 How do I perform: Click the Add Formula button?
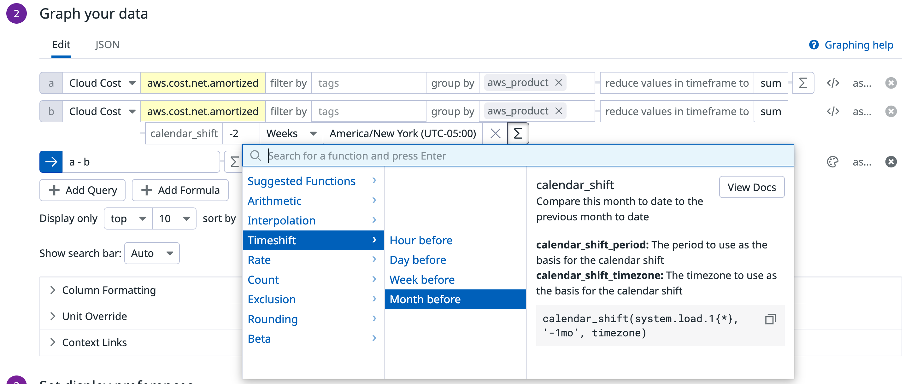click(x=180, y=190)
